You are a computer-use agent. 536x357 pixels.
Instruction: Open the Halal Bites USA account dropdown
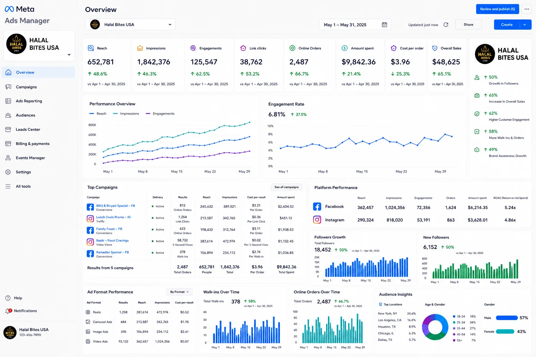point(130,24)
